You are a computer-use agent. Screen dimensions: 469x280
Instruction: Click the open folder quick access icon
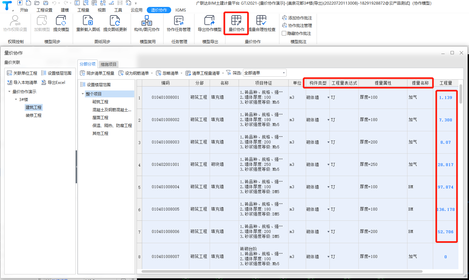tap(37, 3)
